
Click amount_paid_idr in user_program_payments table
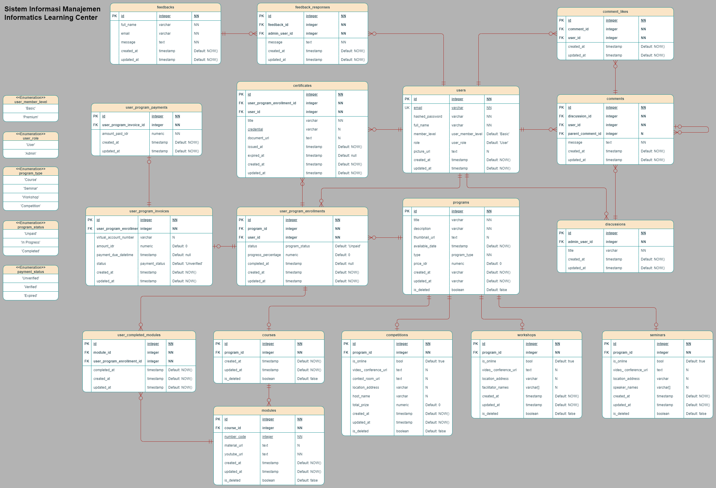[115, 134]
